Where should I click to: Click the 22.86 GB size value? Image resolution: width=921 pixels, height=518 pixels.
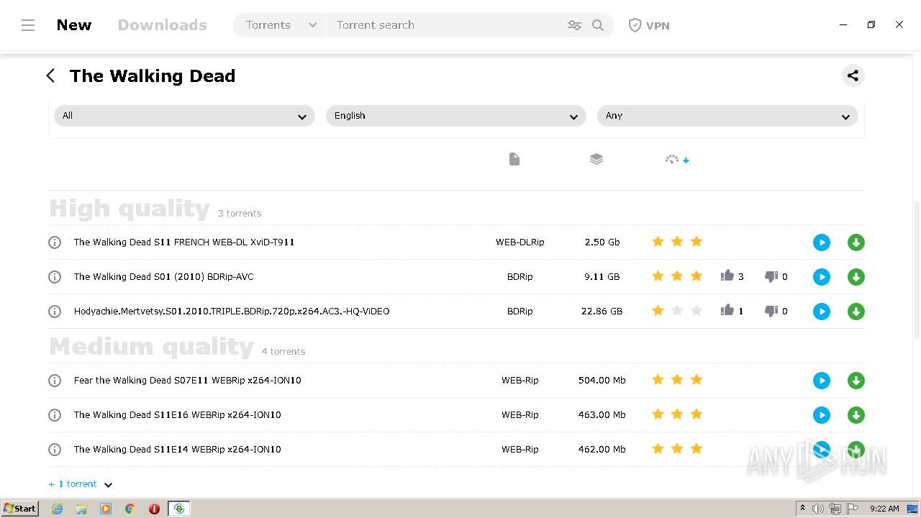click(x=602, y=312)
